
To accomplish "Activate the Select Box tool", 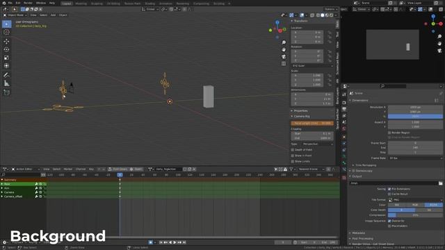I will 6,24.
